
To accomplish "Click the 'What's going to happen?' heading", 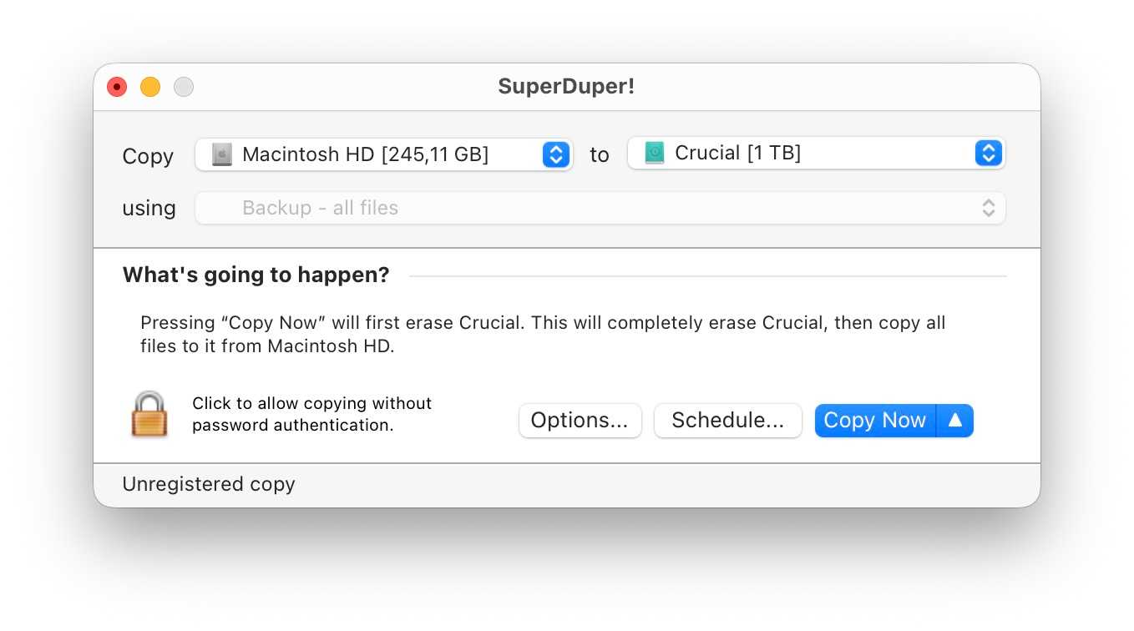I will [x=256, y=275].
